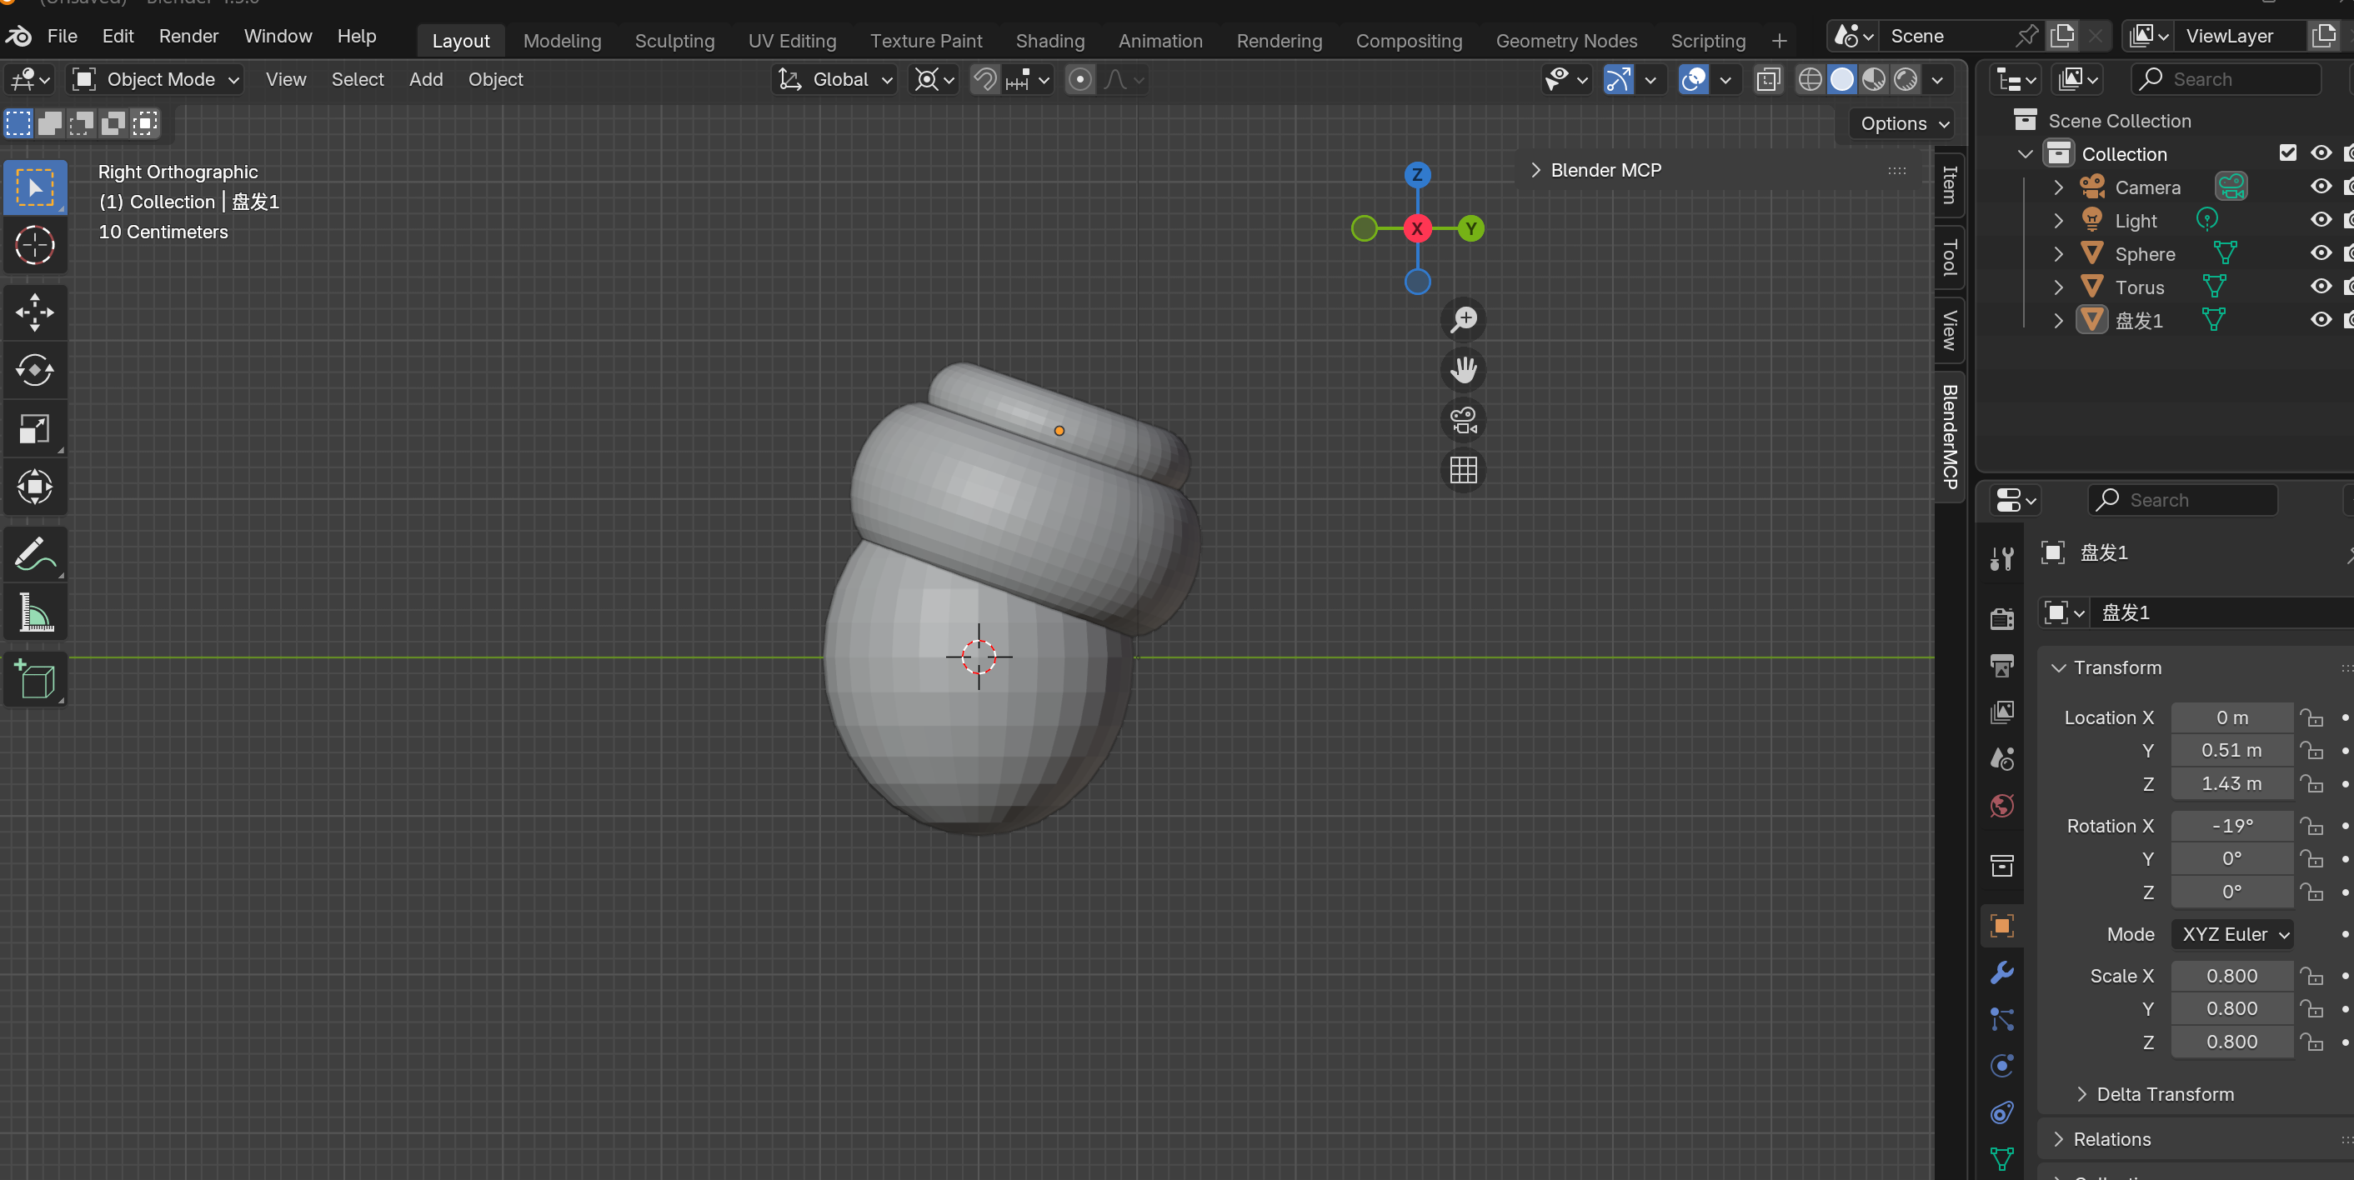
Task: Click the viewport camera view icon
Action: click(1462, 420)
